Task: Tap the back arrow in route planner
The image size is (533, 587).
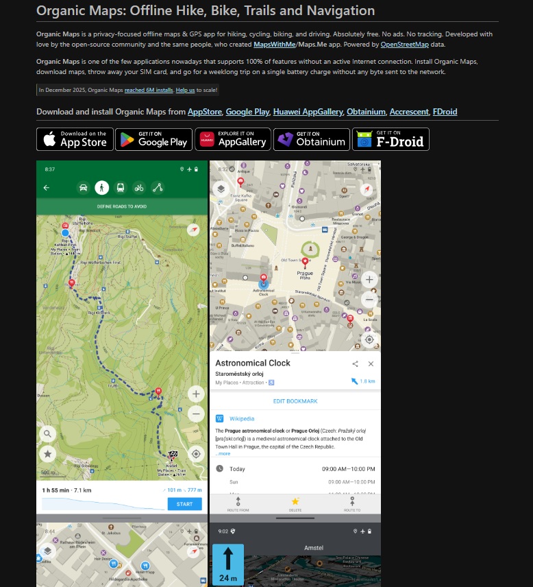Action: 47,188
